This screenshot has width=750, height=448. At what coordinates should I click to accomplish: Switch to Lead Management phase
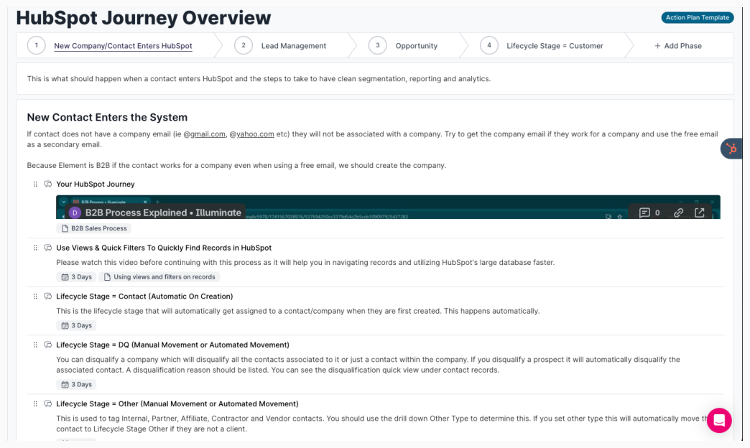click(294, 46)
